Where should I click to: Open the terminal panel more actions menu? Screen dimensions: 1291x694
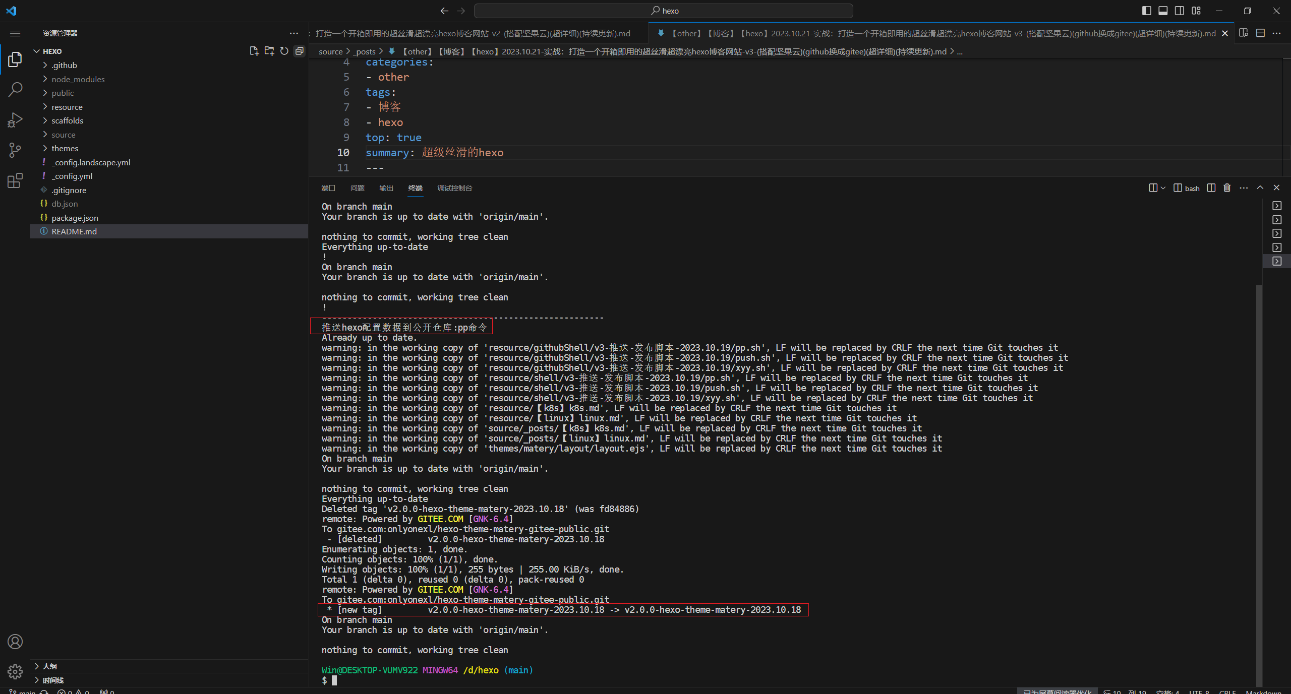point(1244,188)
